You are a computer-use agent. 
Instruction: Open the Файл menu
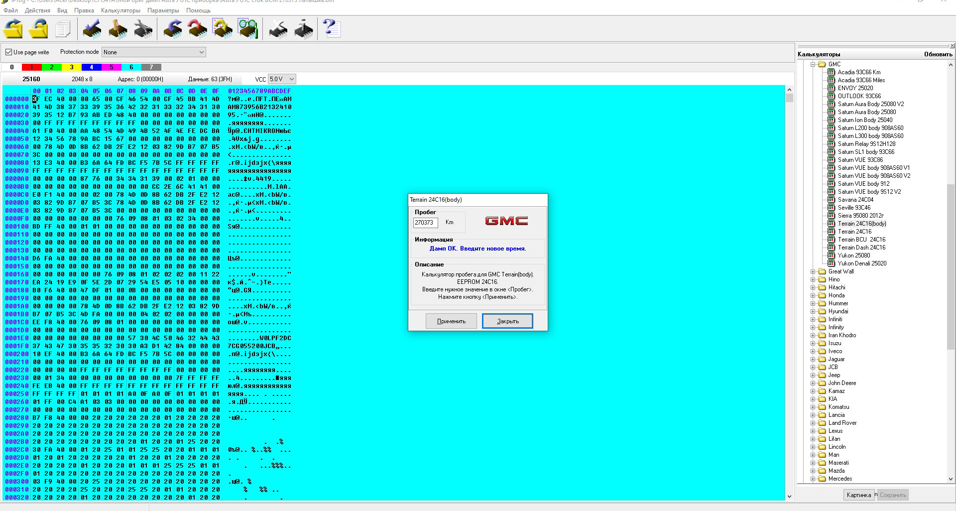pos(10,10)
